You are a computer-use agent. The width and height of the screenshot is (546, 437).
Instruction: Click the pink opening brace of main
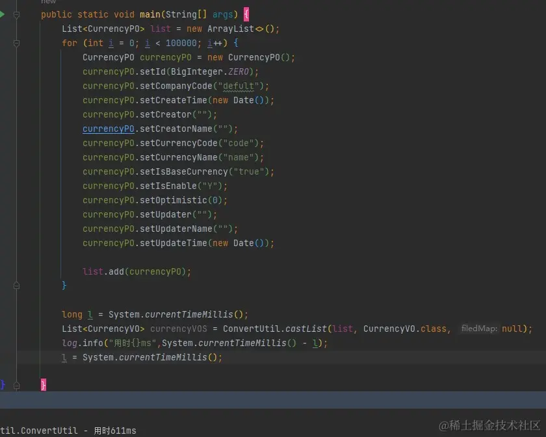pyautogui.click(x=246, y=15)
